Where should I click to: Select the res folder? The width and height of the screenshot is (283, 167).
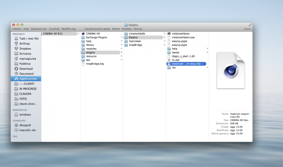pyautogui.click(x=172, y=68)
